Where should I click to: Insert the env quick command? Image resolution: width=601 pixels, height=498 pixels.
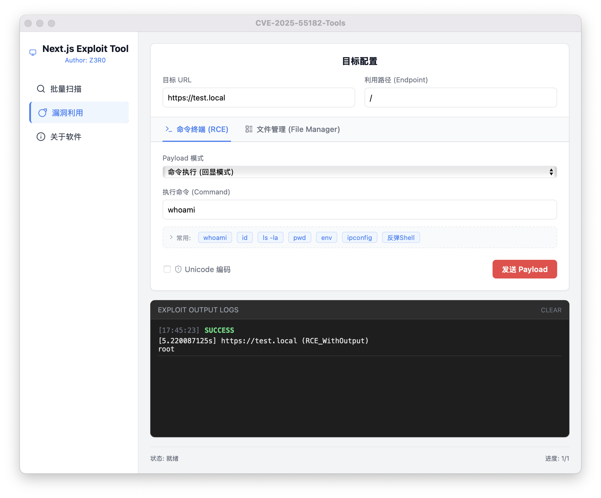click(x=327, y=238)
